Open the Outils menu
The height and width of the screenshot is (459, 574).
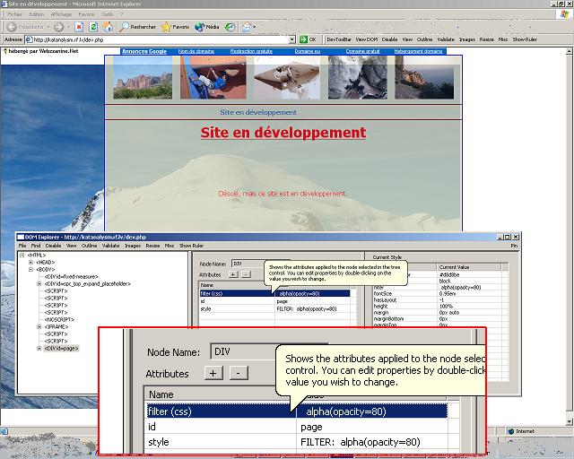[108, 14]
